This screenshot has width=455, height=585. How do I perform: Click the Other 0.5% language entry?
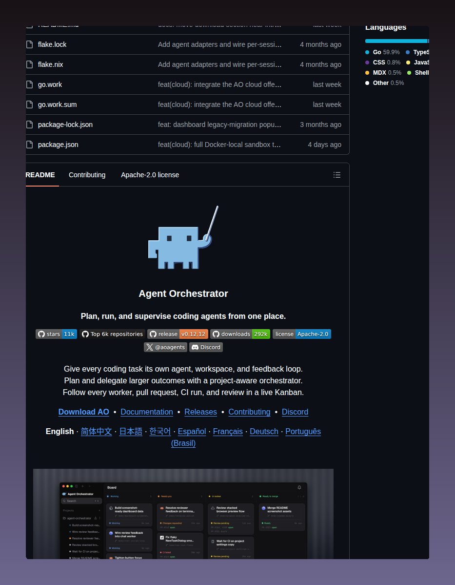385,83
